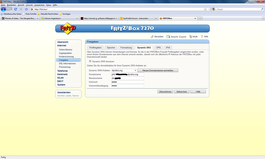Switch to Portfreigaben tab

[95, 48]
